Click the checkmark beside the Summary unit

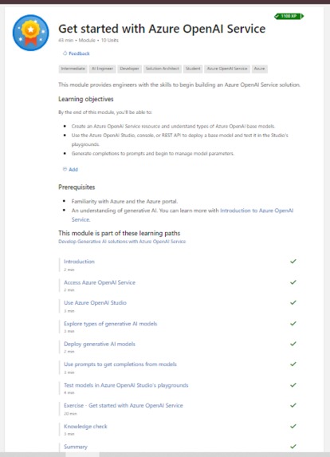293,446
